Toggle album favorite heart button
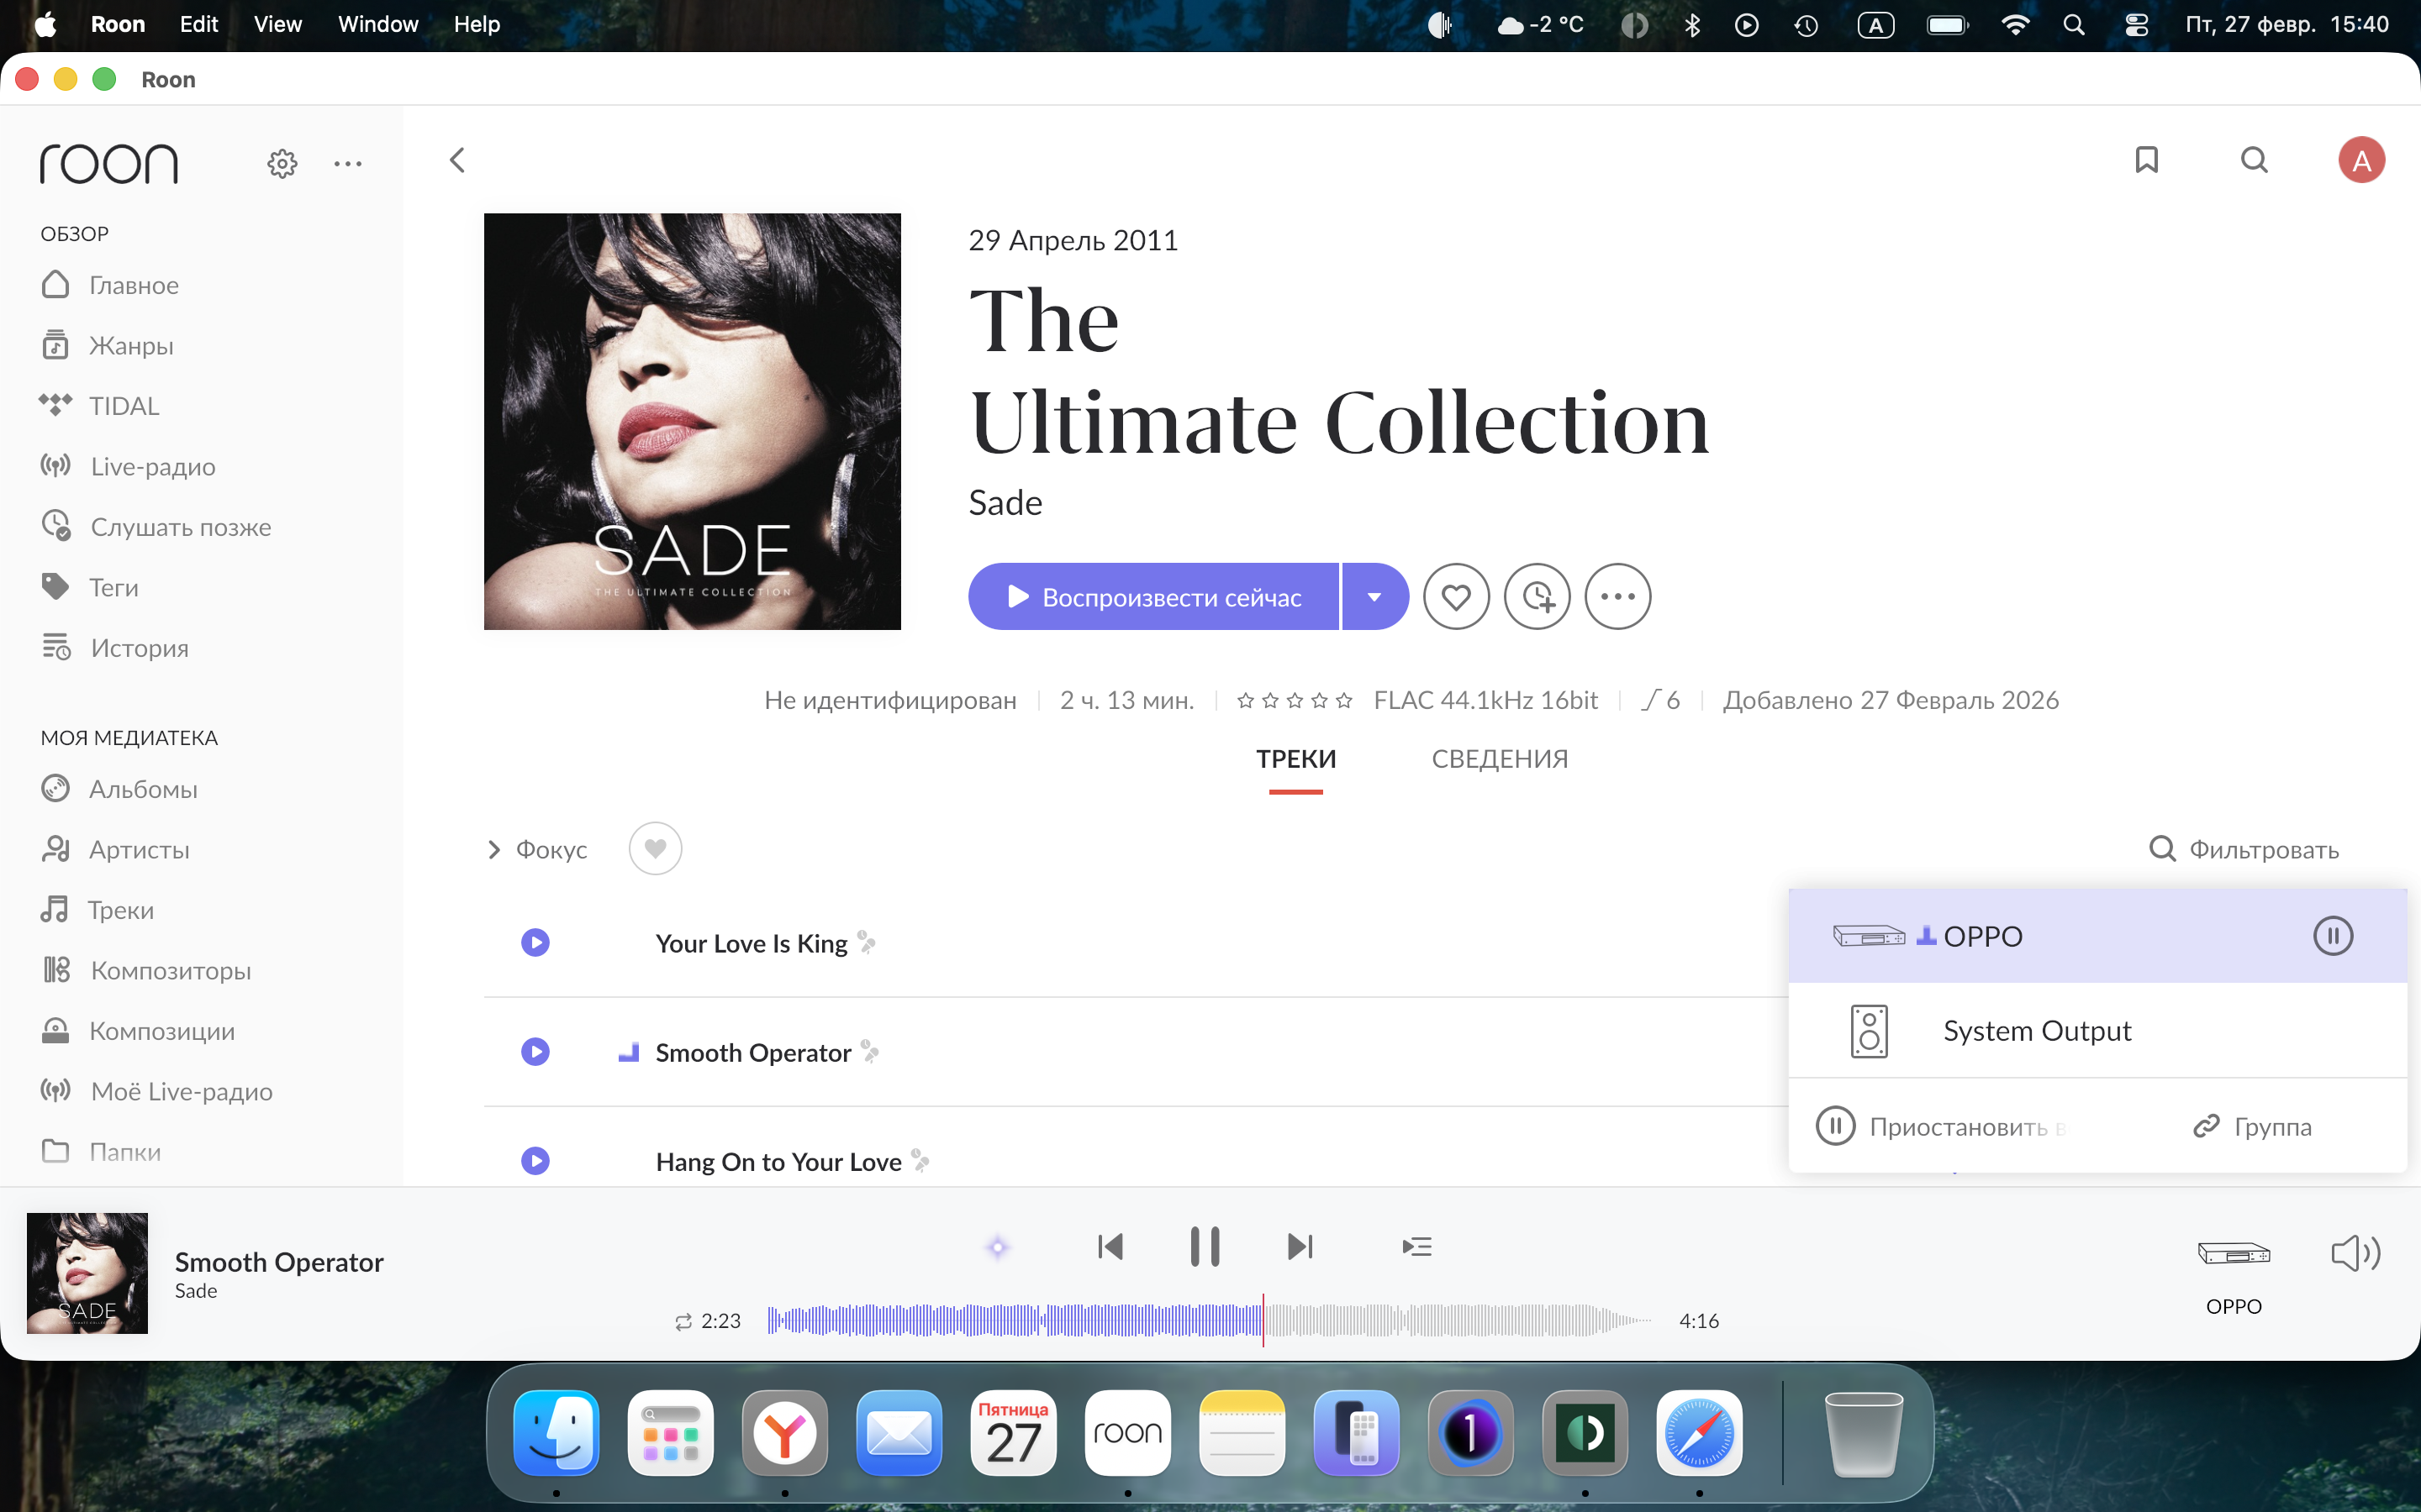 tap(1456, 597)
